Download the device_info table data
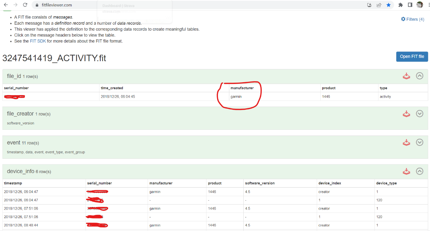430x231 pixels. point(406,171)
